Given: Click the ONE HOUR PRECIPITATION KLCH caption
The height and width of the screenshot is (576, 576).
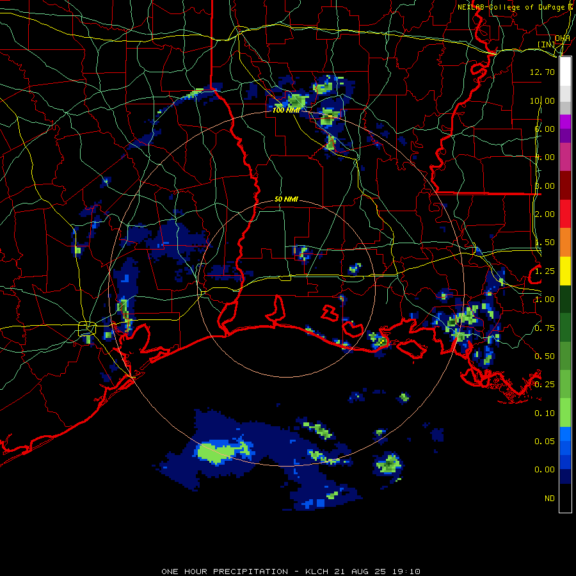Looking at the screenshot, I should (291, 572).
